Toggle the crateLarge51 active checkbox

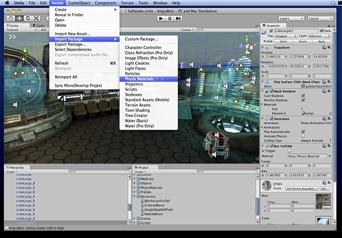pos(271,31)
